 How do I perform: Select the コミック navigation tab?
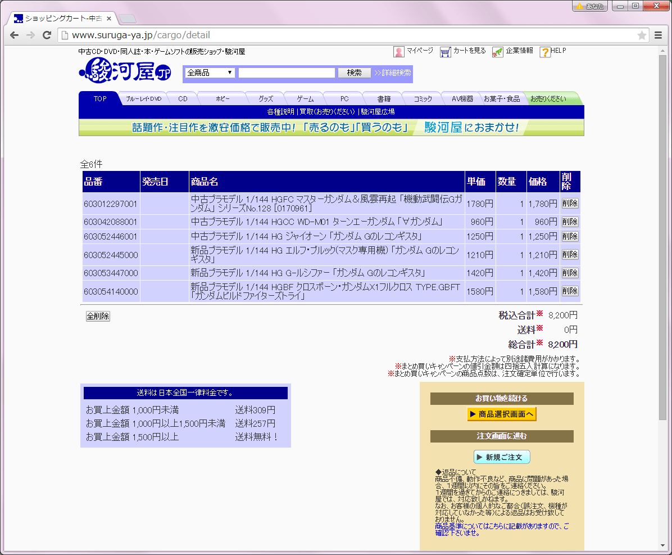pyautogui.click(x=423, y=98)
